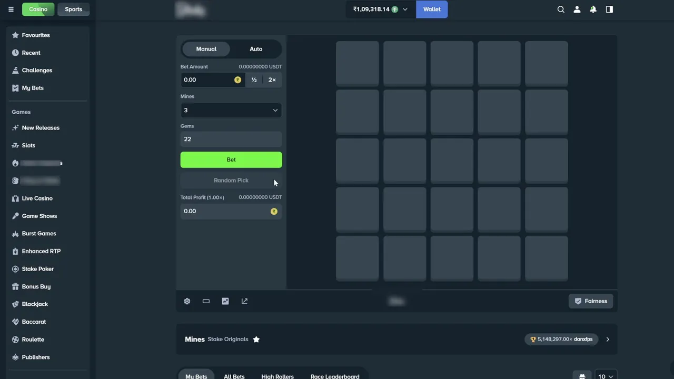Click the Recent clock icon

(x=15, y=53)
